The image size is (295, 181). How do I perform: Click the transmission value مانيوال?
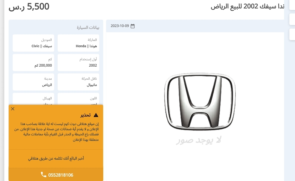point(92,85)
